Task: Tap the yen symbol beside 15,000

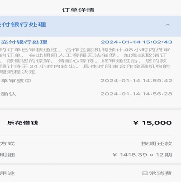Action: coord(136,123)
